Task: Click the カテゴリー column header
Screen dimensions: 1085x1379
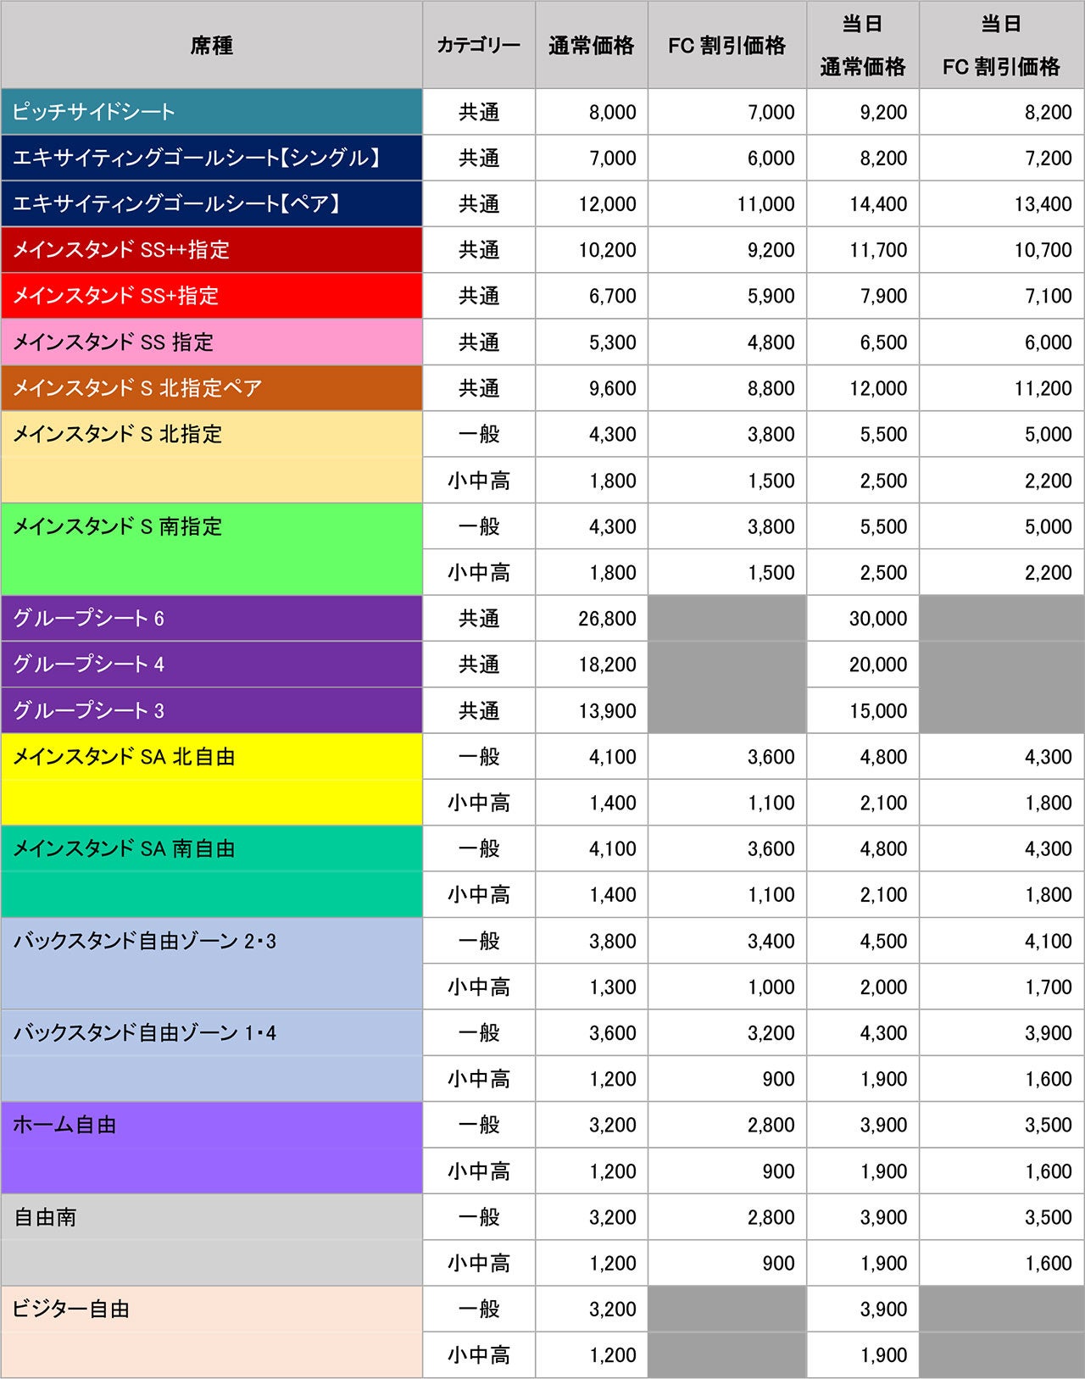Action: point(479,45)
